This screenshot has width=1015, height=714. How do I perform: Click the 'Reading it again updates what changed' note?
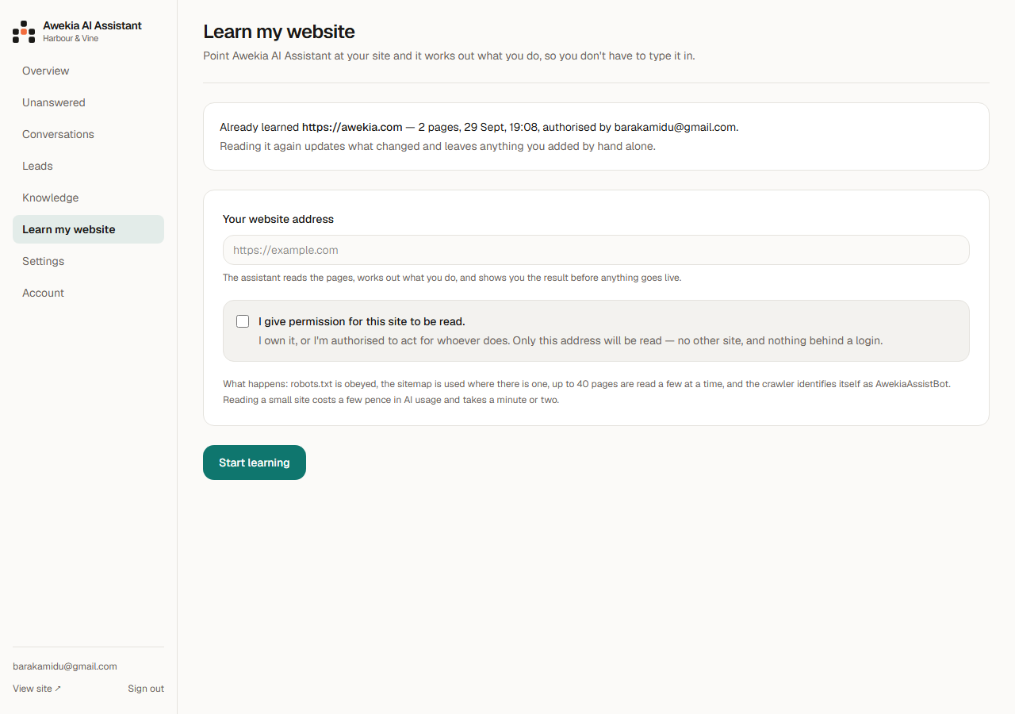point(438,146)
